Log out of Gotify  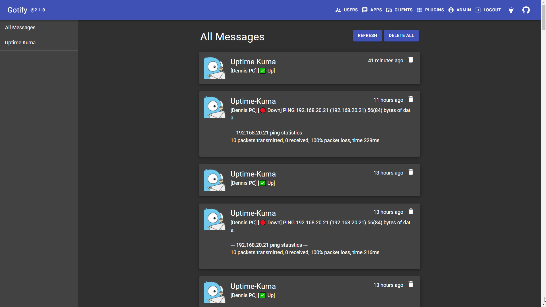pyautogui.click(x=488, y=10)
